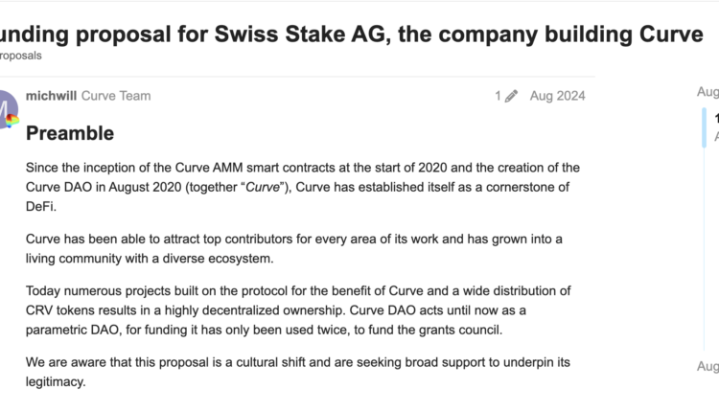
Task: Jump to last post via bottom timeline date
Action: point(708,366)
